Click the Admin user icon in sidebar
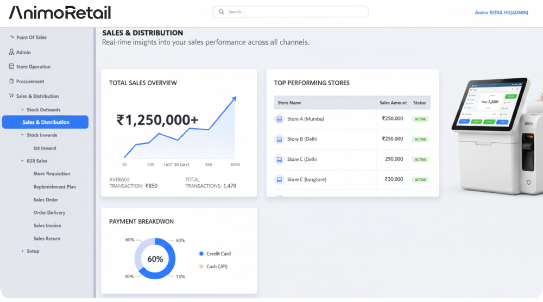This screenshot has width=543, height=302. click(11, 52)
